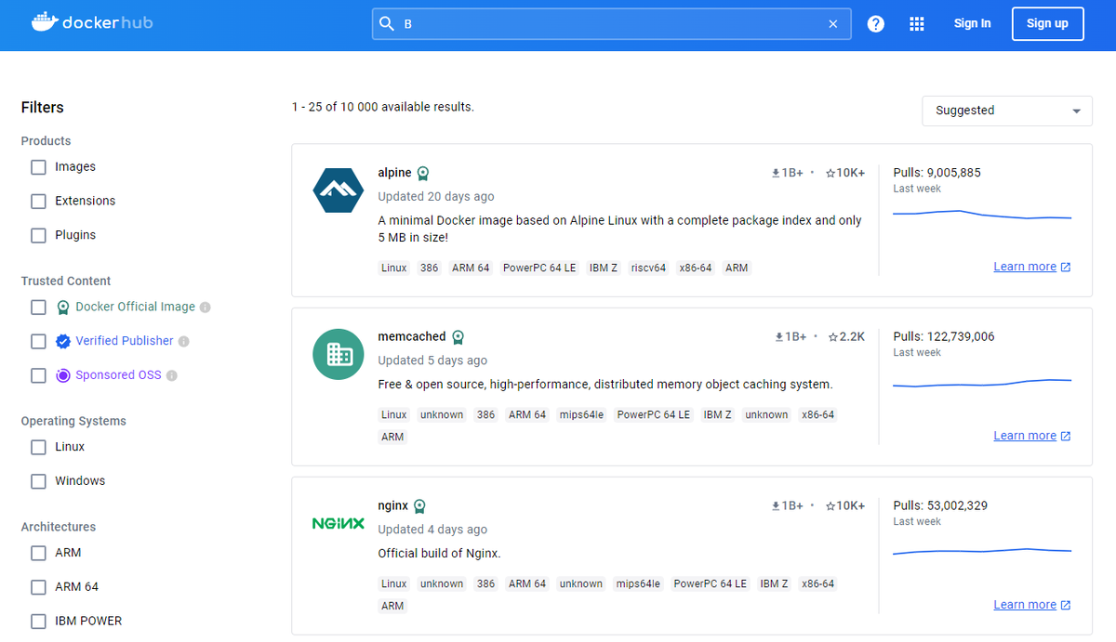Open the Suggested sort dropdown

1007,111
